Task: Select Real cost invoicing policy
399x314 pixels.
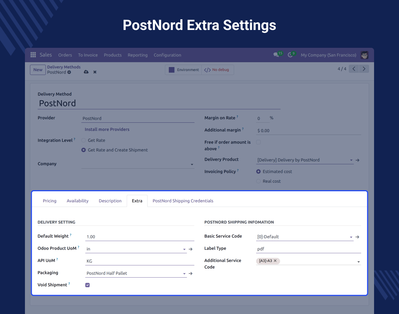Action: [x=258, y=181]
